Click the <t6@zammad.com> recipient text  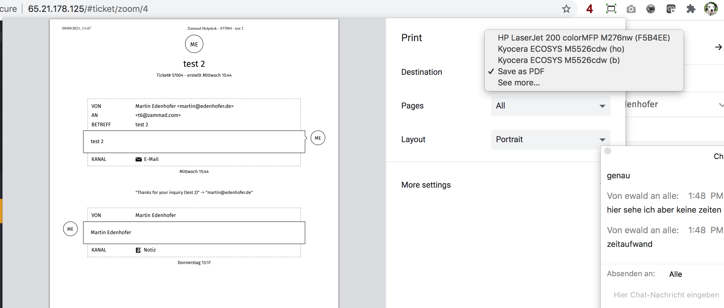[158, 115]
